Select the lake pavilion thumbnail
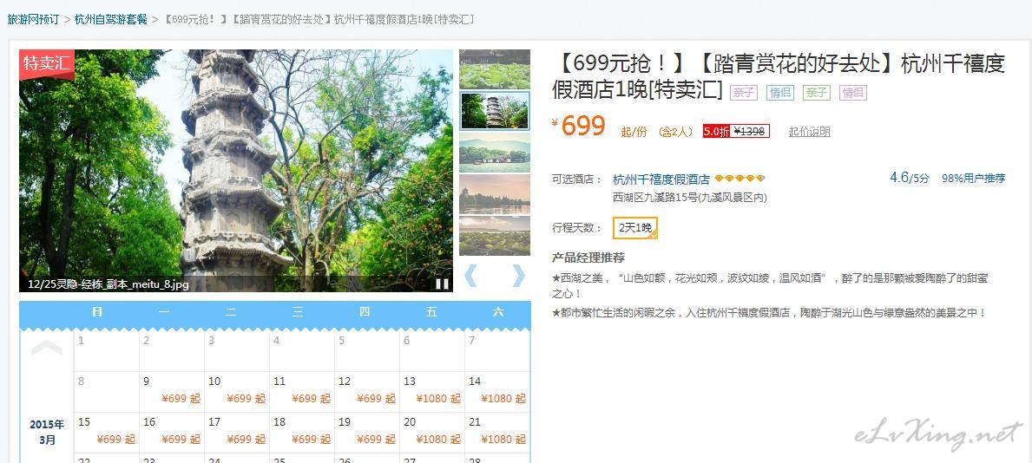 [x=494, y=152]
